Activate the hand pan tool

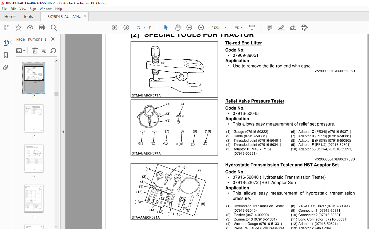pos(178,28)
